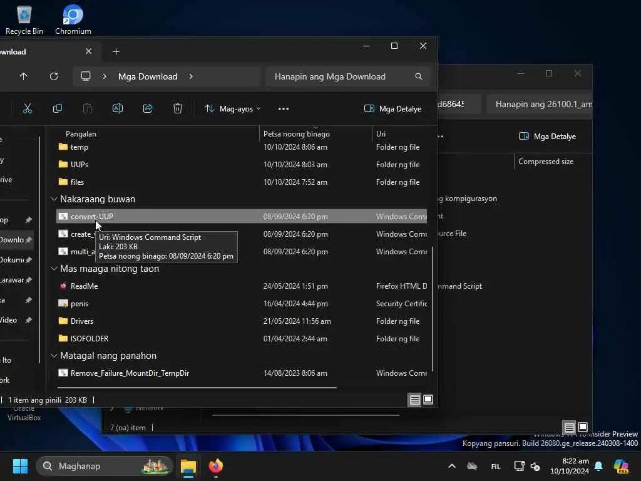Expand breadcrumb chevron after Mga Download
Image resolution: width=641 pixels, height=481 pixels.
coord(191,76)
